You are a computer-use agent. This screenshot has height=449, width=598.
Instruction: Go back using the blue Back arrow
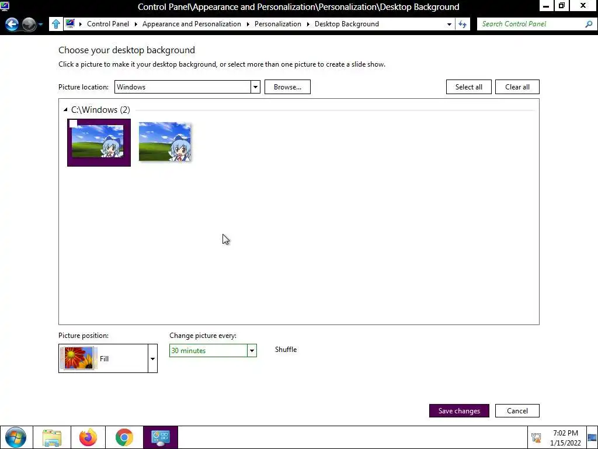tap(12, 24)
